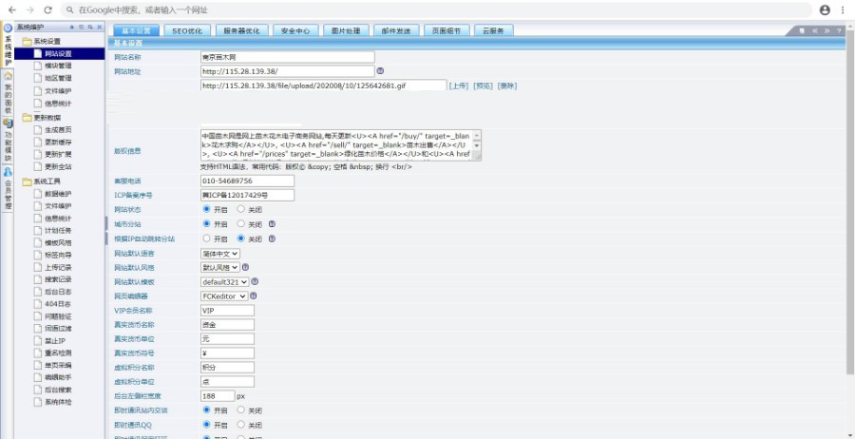
Task: Click the help question mark icon at top right
Action: 839,30
